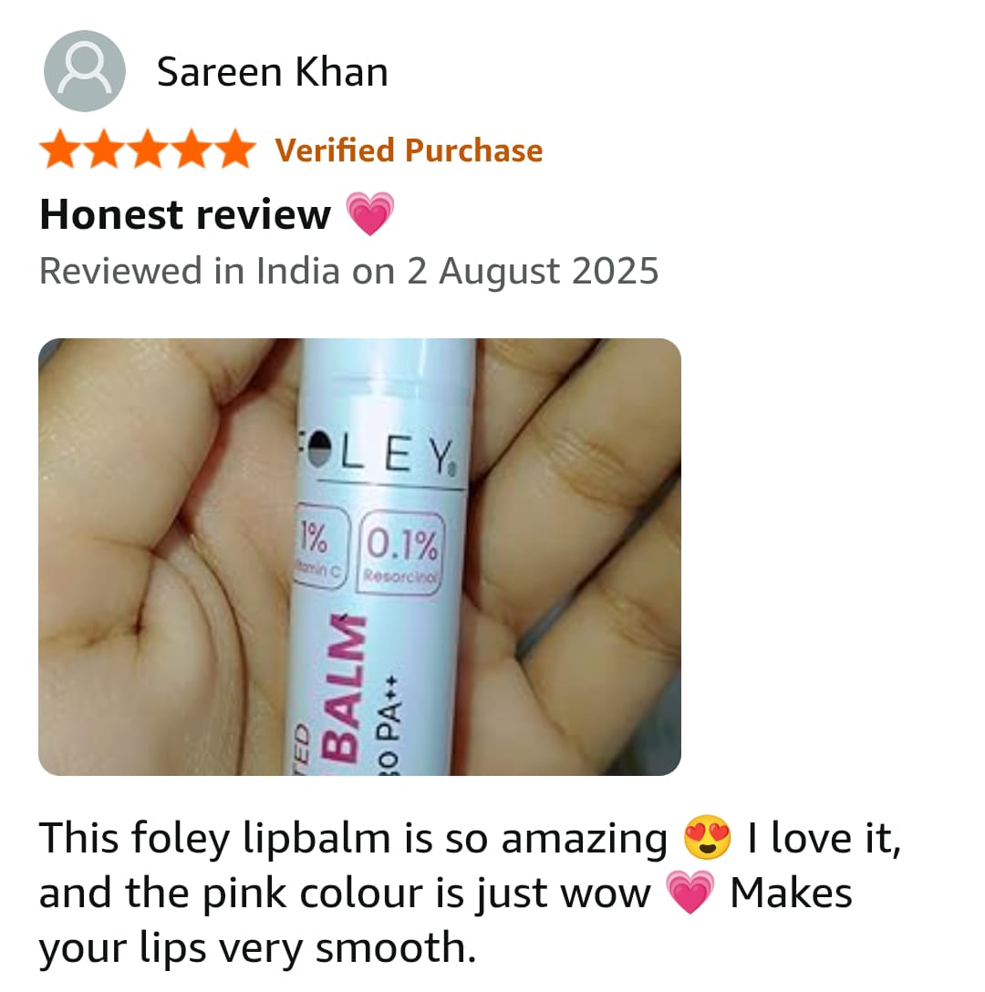Click the fourth orange rating star

coord(192,150)
